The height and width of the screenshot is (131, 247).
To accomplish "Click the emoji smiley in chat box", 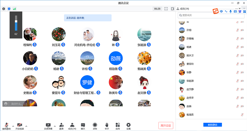I will coord(6,104).
